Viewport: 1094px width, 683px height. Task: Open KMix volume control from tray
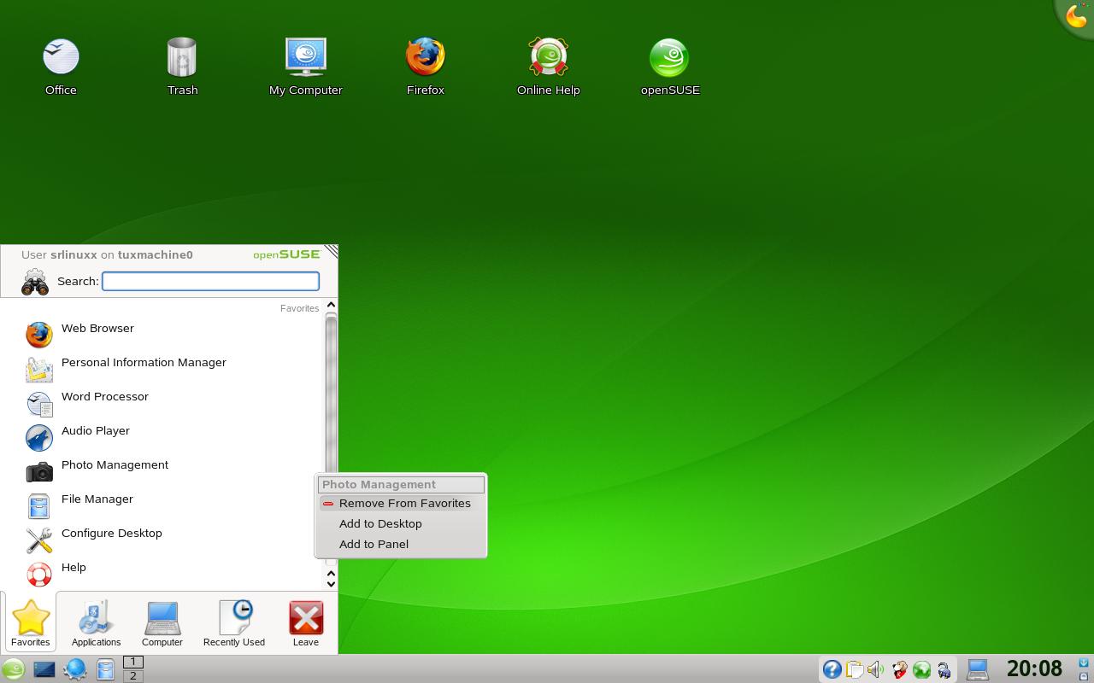(x=875, y=669)
